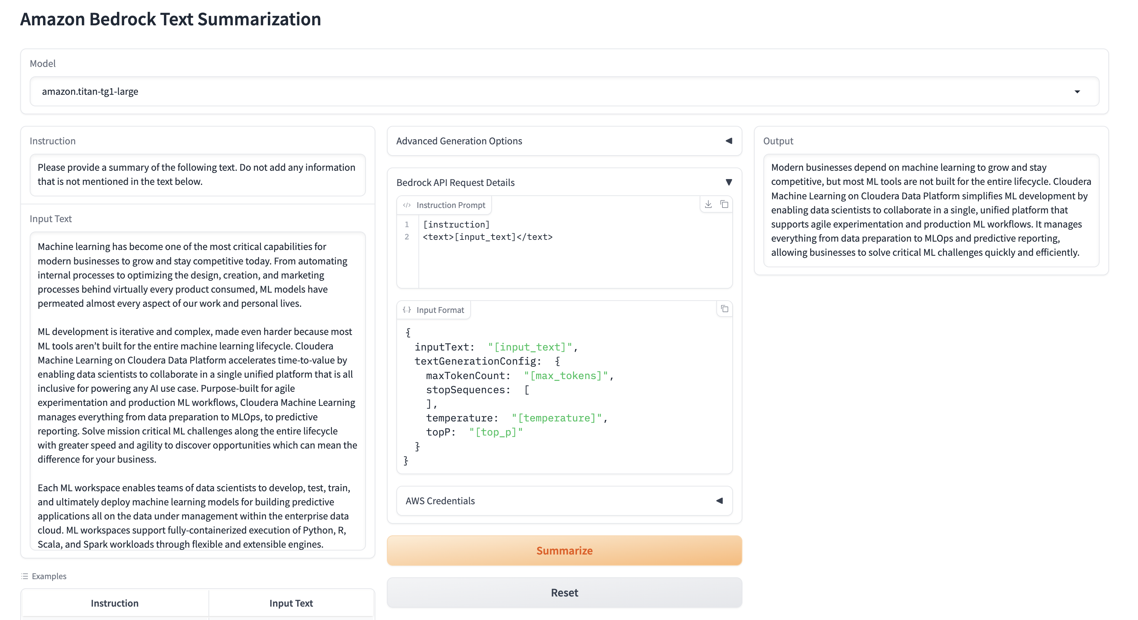The image size is (1138, 620).
Task: Click the Instruction column header in Examples
Action: pos(115,603)
